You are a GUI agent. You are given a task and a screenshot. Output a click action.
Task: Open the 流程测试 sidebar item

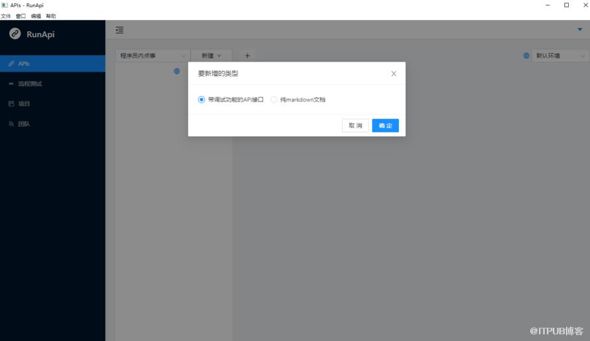tap(52, 84)
